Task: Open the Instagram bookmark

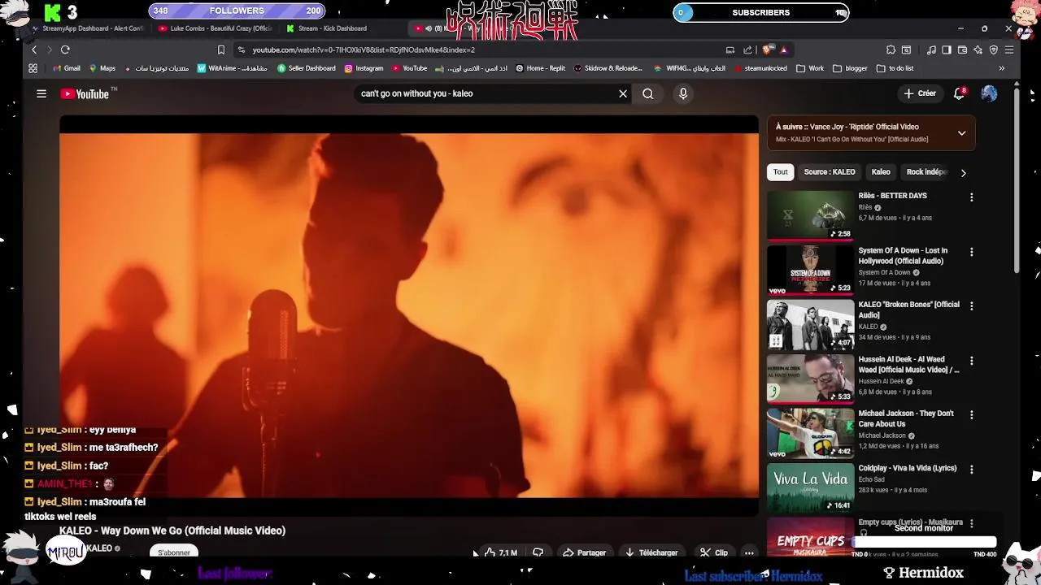Action: [364, 68]
